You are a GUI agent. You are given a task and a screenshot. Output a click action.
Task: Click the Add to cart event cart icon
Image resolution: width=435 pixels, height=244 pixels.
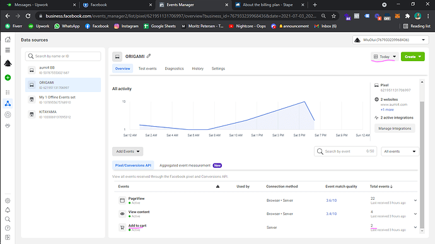pyautogui.click(x=122, y=228)
